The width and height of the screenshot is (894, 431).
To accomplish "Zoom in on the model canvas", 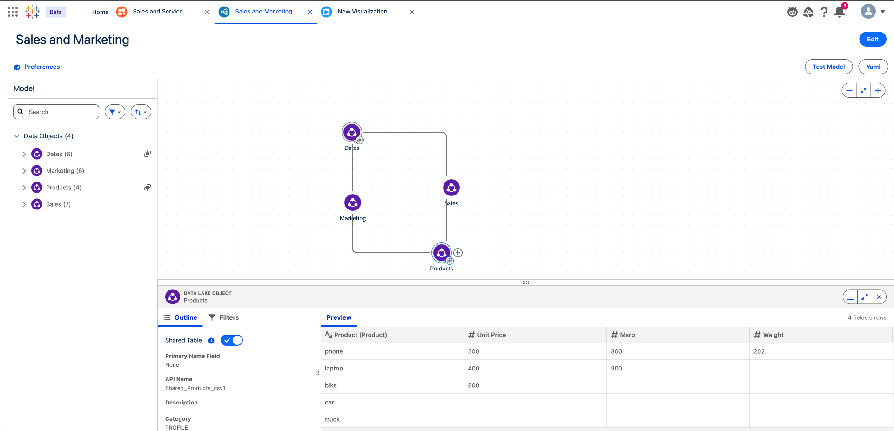I will (x=878, y=90).
